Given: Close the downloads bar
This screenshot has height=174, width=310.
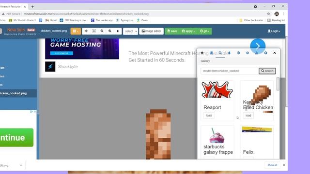Looking at the screenshot, I should pos(284,165).
